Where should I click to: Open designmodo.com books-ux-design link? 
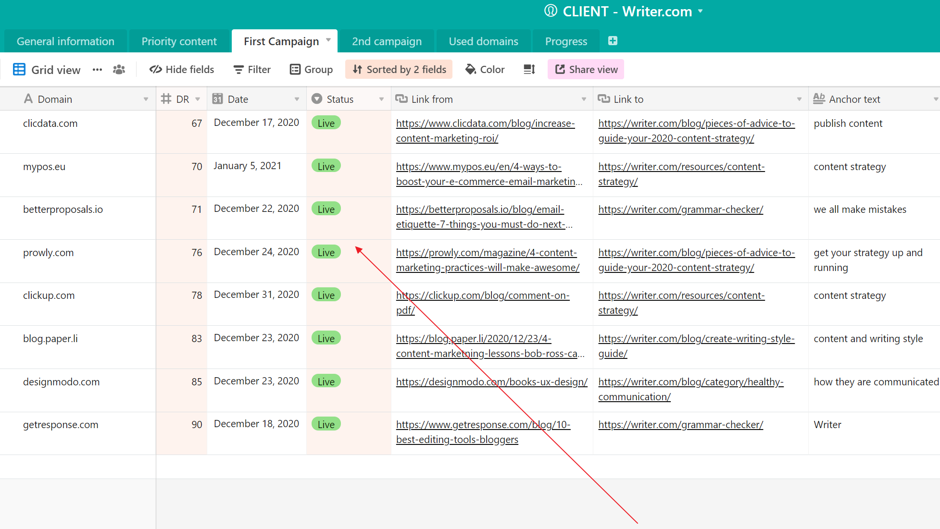491,381
